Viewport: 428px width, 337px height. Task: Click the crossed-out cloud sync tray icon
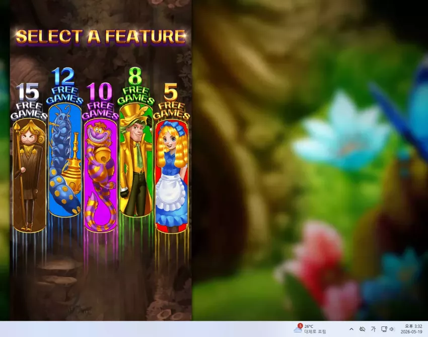[x=362, y=329]
